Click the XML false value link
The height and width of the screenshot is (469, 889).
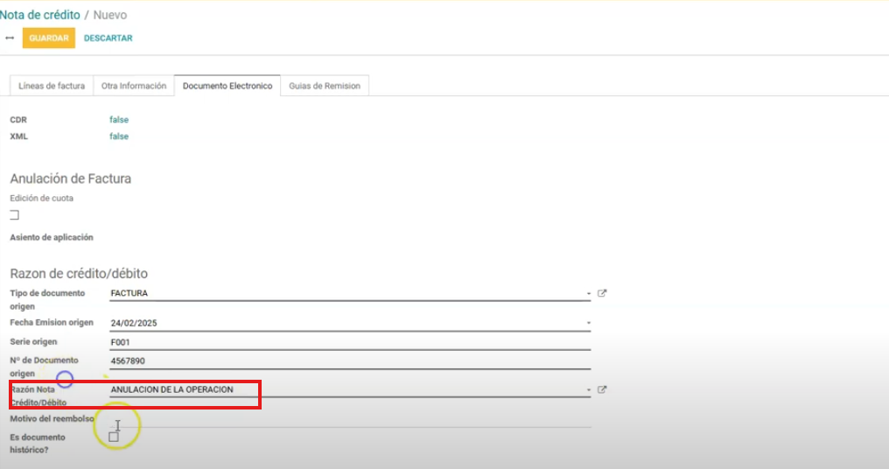pyautogui.click(x=119, y=136)
